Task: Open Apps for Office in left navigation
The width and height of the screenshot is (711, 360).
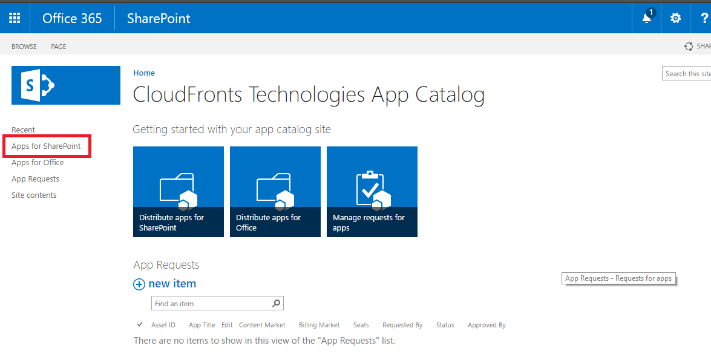Action: [38, 162]
